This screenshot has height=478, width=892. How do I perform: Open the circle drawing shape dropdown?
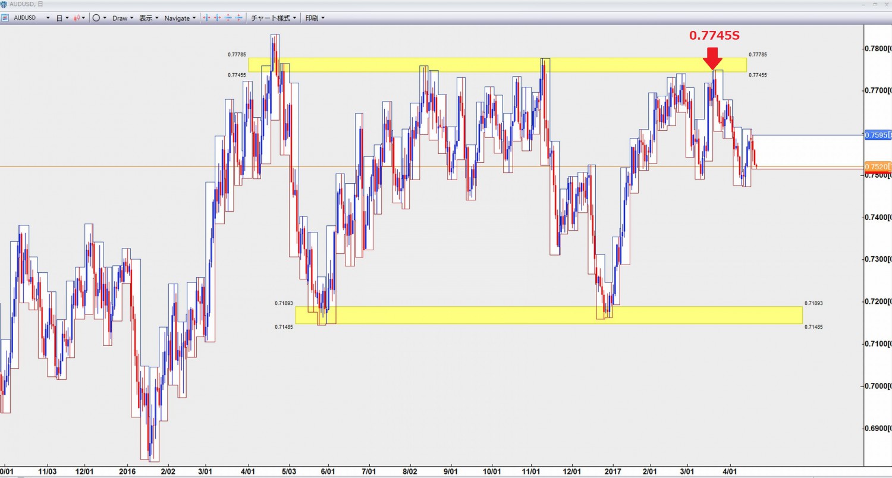point(105,18)
